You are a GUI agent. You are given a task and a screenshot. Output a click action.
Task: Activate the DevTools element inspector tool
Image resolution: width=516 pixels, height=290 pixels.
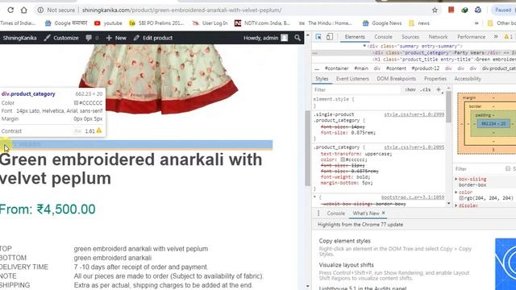click(318, 37)
